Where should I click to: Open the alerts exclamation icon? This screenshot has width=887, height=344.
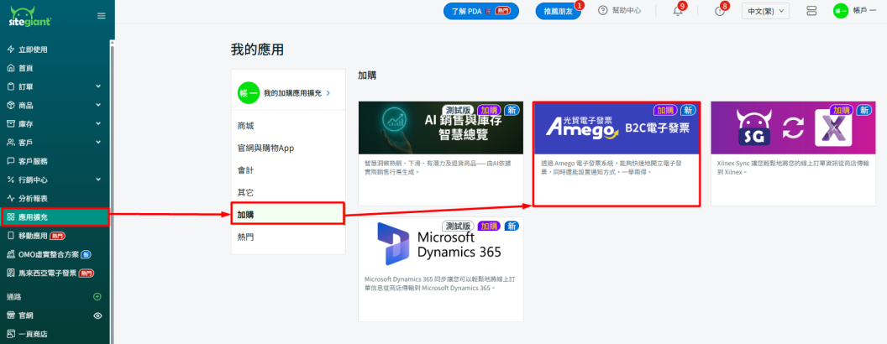click(x=719, y=11)
